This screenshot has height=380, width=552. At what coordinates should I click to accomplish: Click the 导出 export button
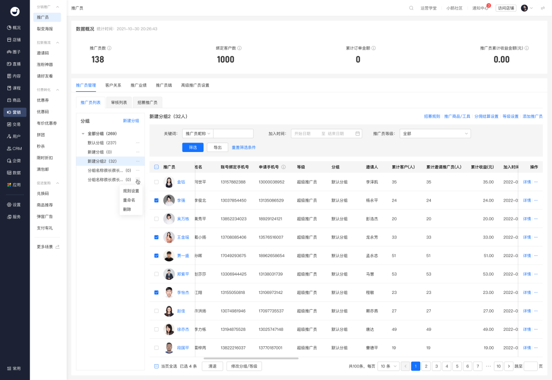click(x=218, y=147)
